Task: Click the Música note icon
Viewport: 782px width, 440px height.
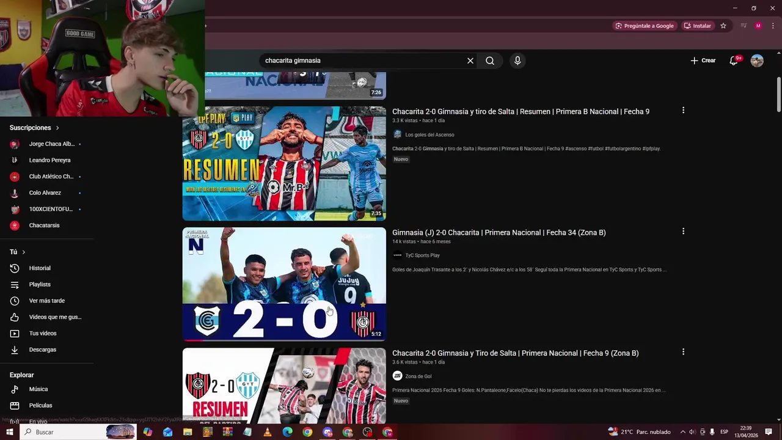Action: pos(15,389)
